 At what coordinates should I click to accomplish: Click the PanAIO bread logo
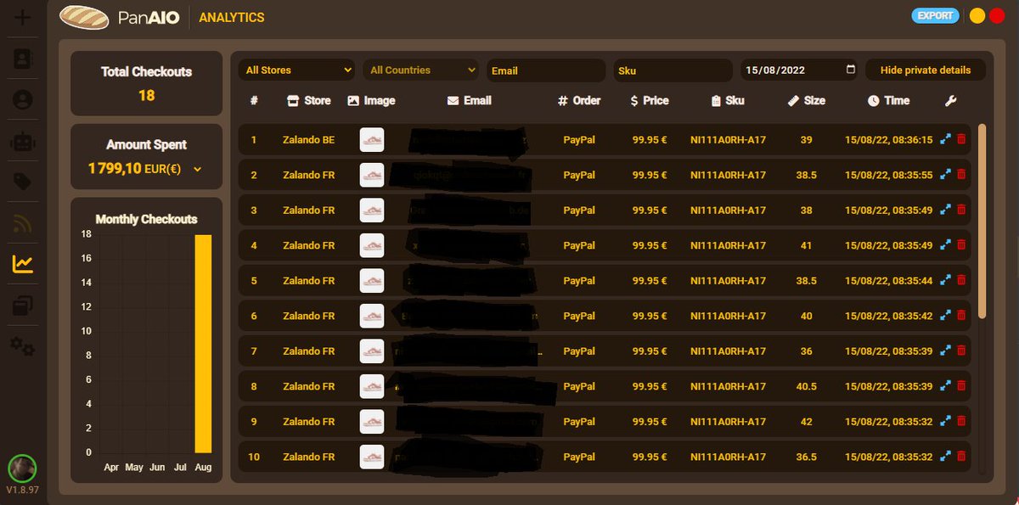click(x=84, y=17)
